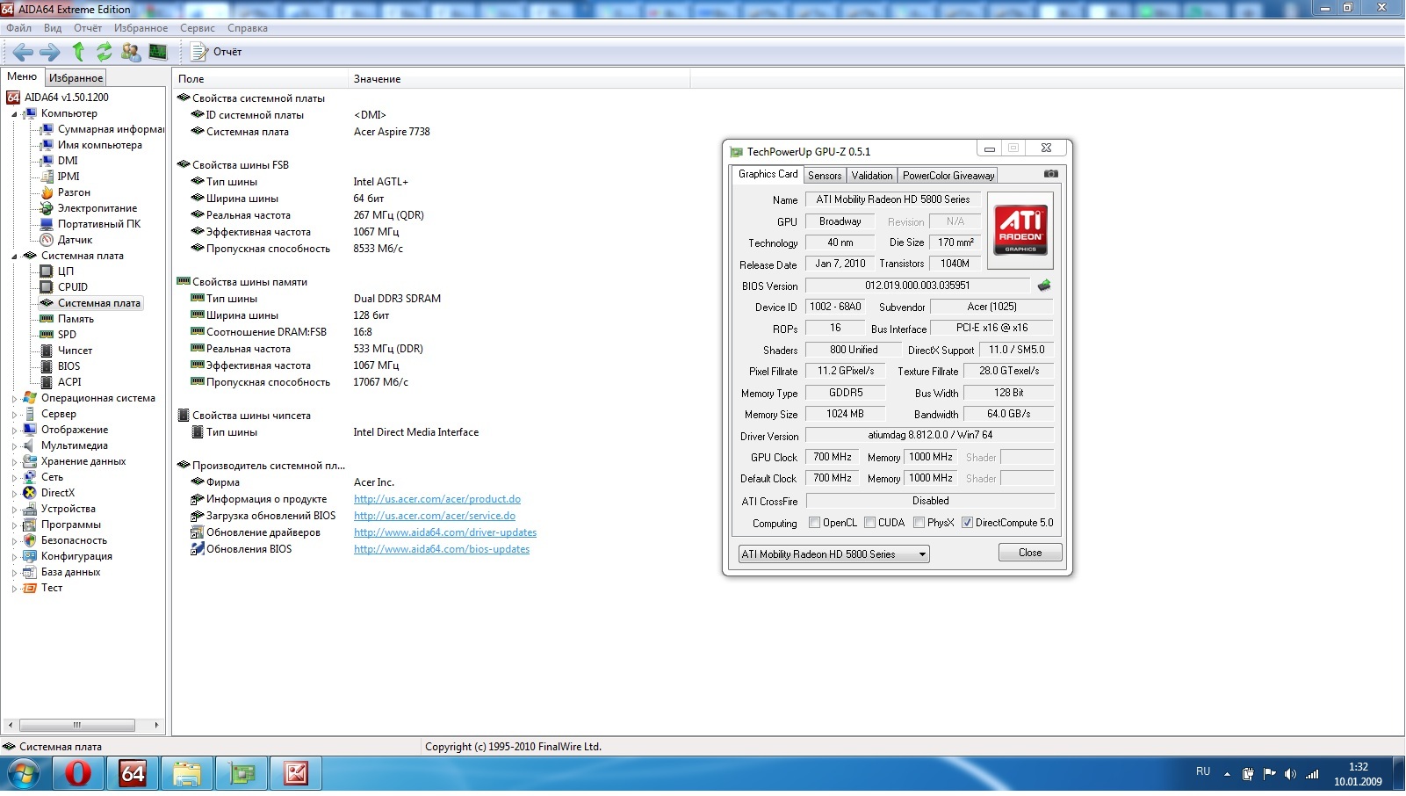Go back with the blue left arrow
This screenshot has width=1406, height=796.
(x=23, y=52)
